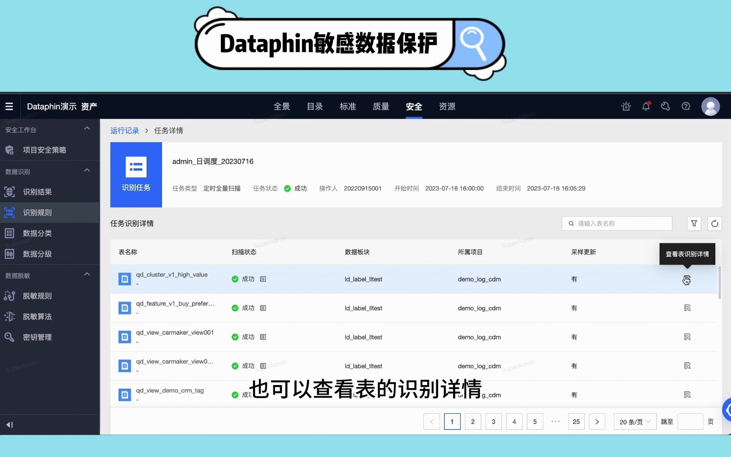This screenshot has height=457, width=731.
Task: Open the 20 条/页 page size dropdown
Action: tap(635, 422)
